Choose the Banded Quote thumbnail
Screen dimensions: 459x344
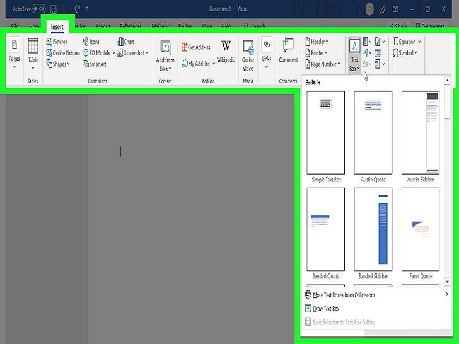pos(326,229)
